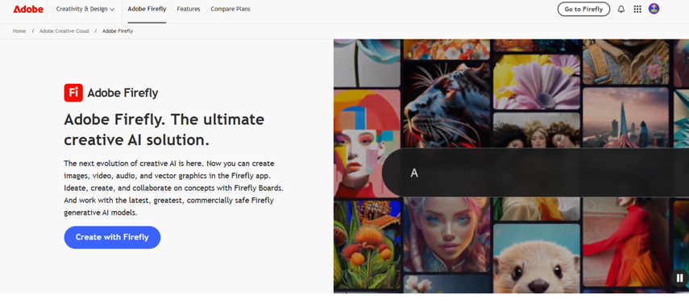Open the notifications bell
The height and width of the screenshot is (303, 689).
click(621, 9)
